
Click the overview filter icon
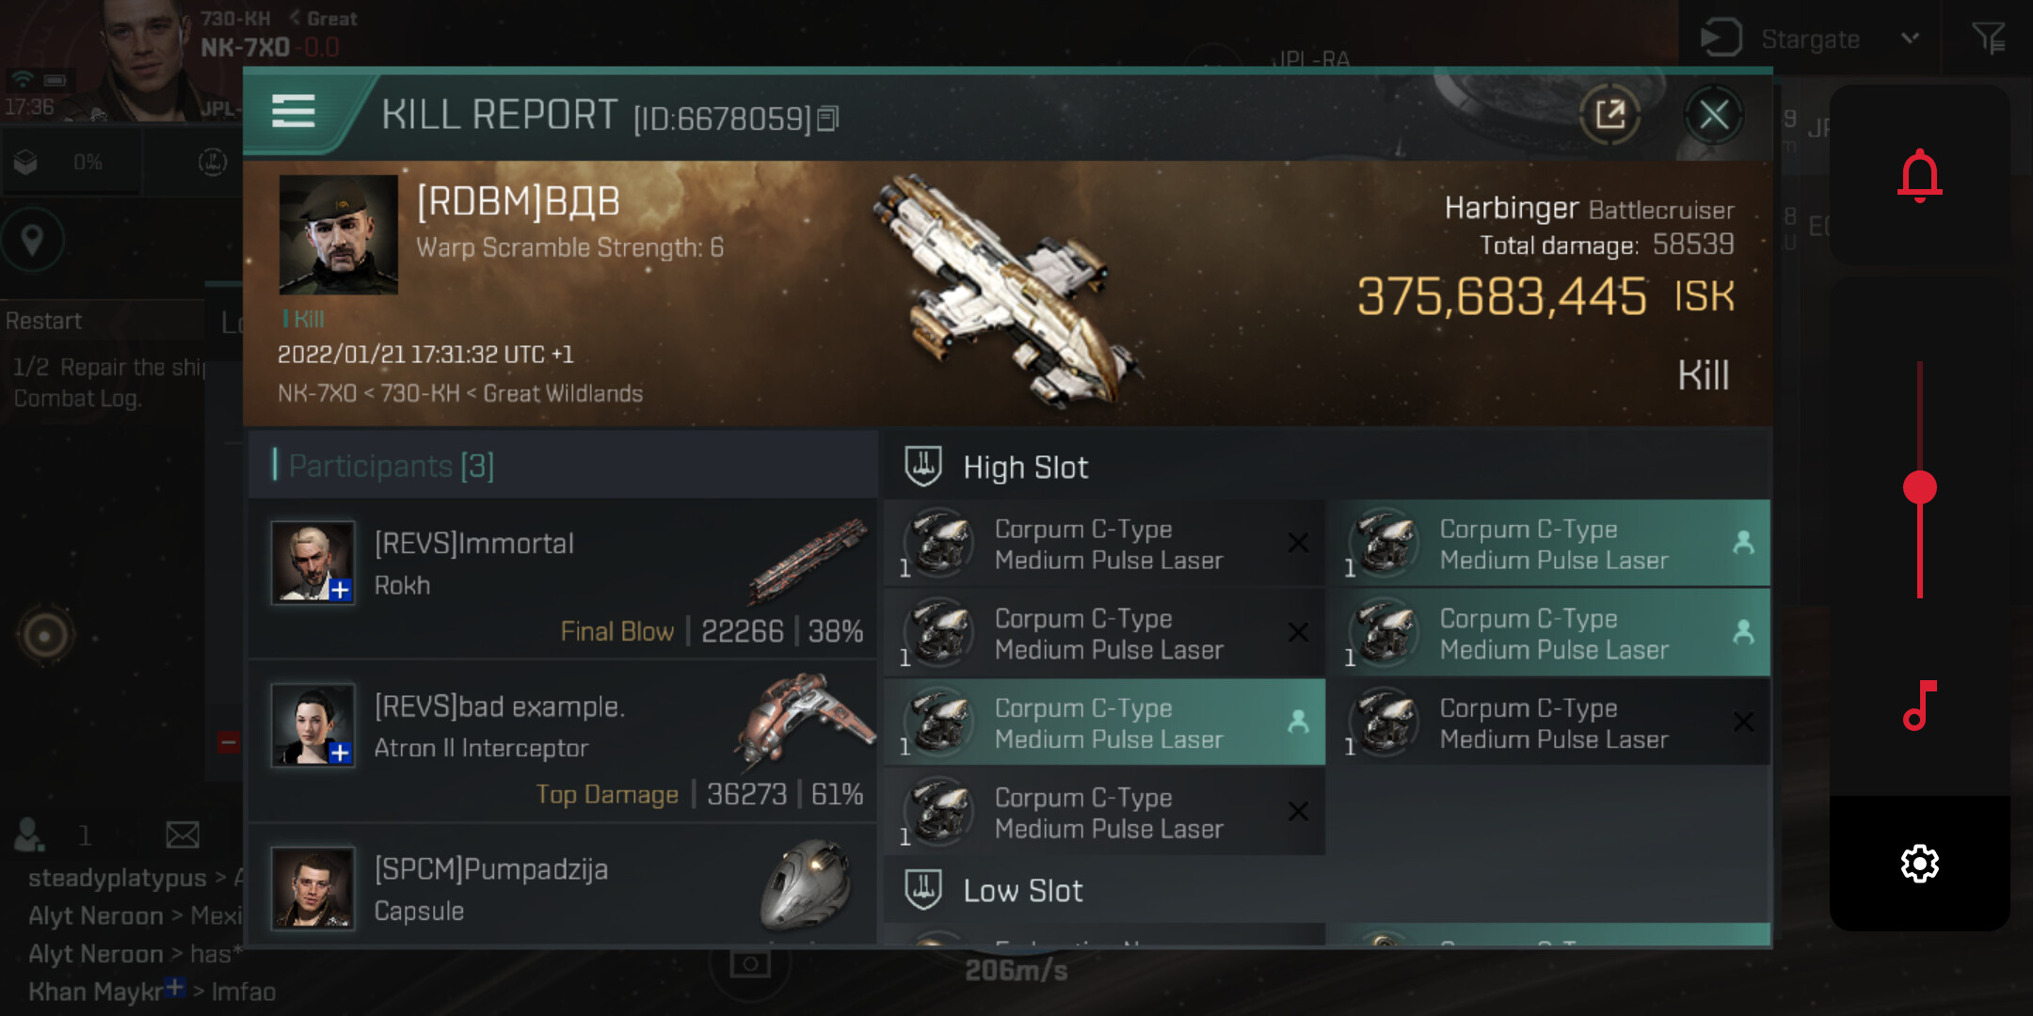(x=1989, y=39)
